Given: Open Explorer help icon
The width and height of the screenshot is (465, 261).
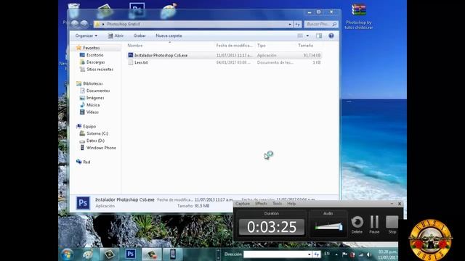Looking at the screenshot, I should [x=331, y=36].
